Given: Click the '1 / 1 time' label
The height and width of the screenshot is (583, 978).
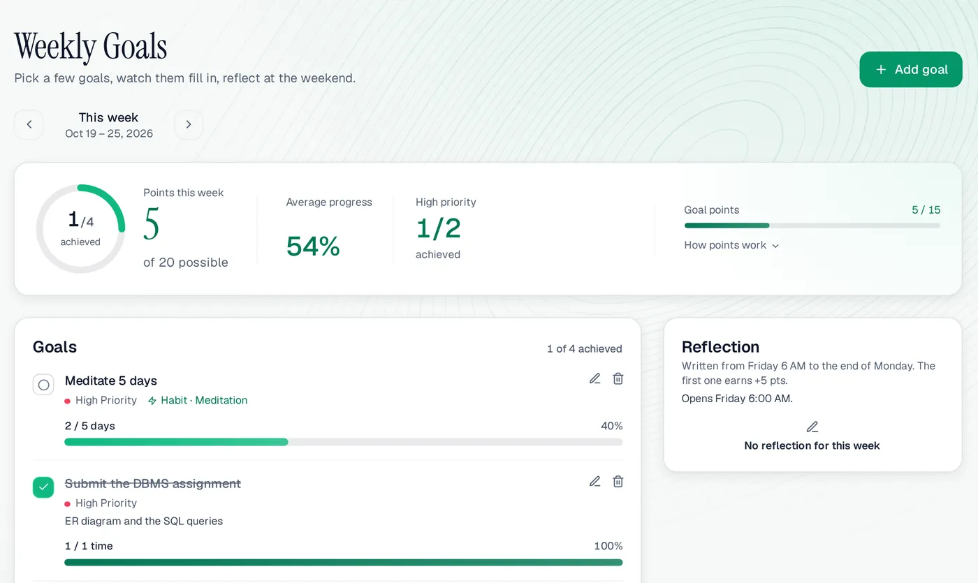Looking at the screenshot, I should click(89, 546).
